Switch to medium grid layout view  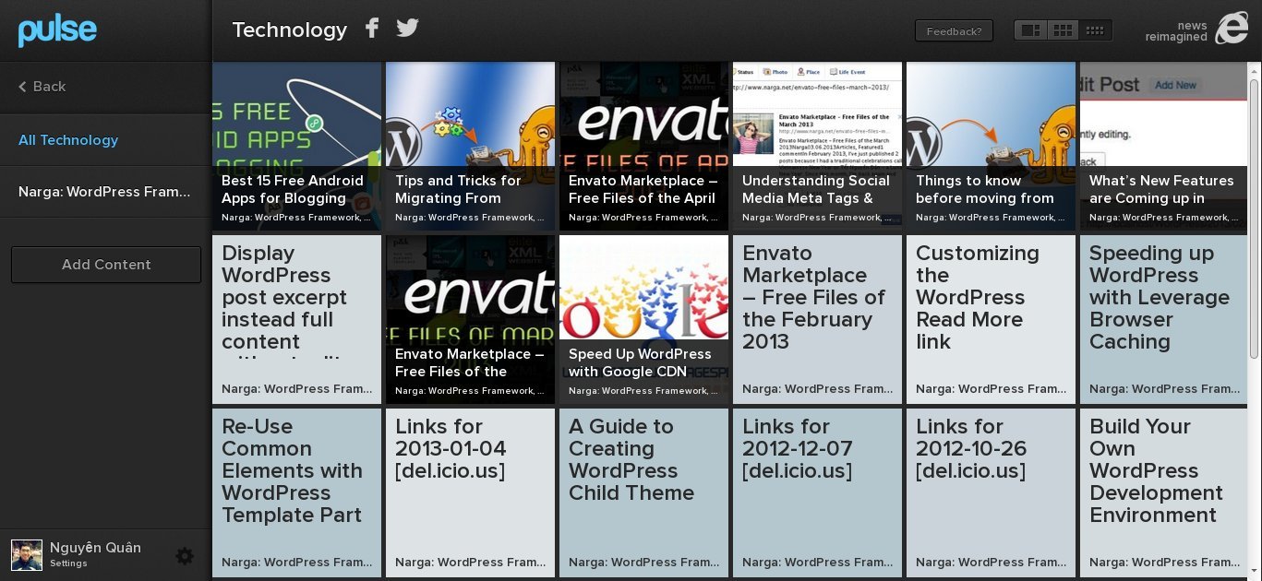pos(1063,30)
